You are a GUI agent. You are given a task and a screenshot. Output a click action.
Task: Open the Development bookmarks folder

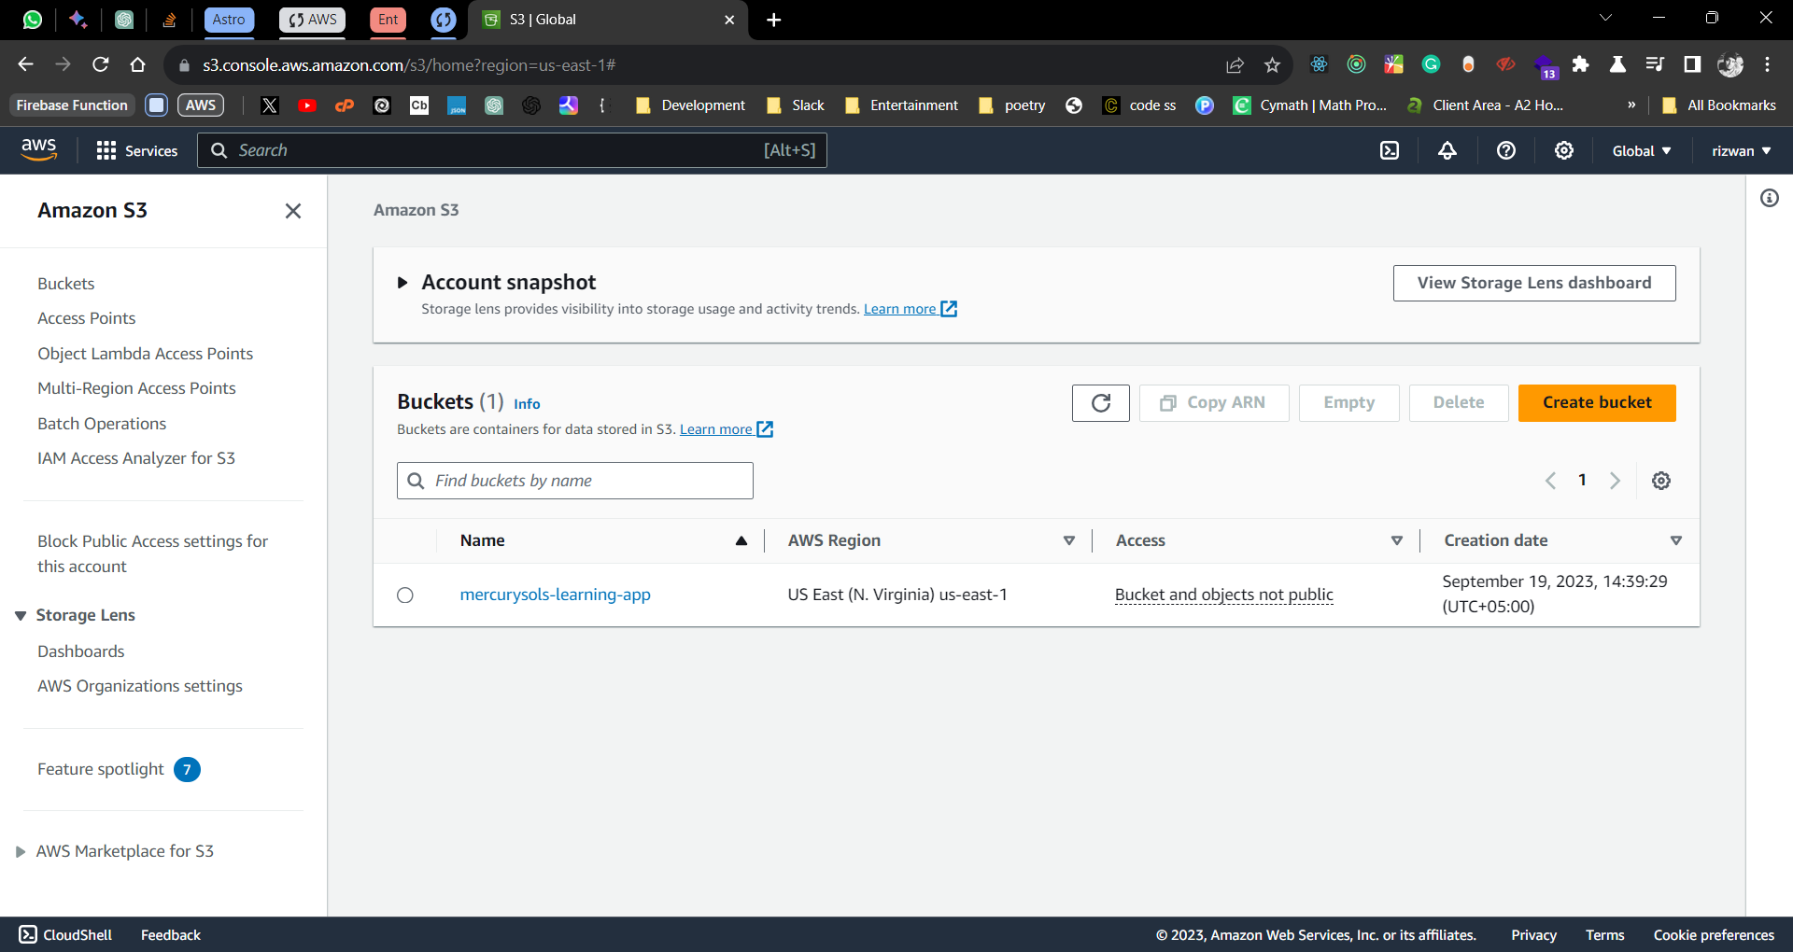coord(690,105)
